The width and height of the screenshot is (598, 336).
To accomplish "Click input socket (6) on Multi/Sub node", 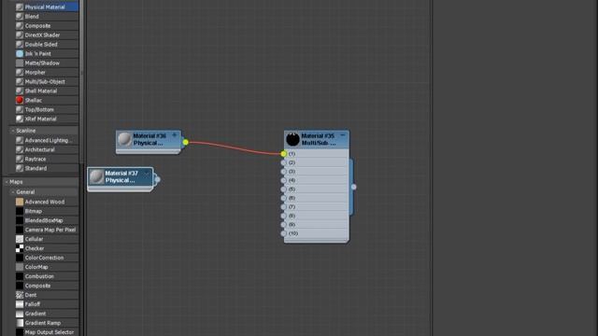I will coord(283,198).
